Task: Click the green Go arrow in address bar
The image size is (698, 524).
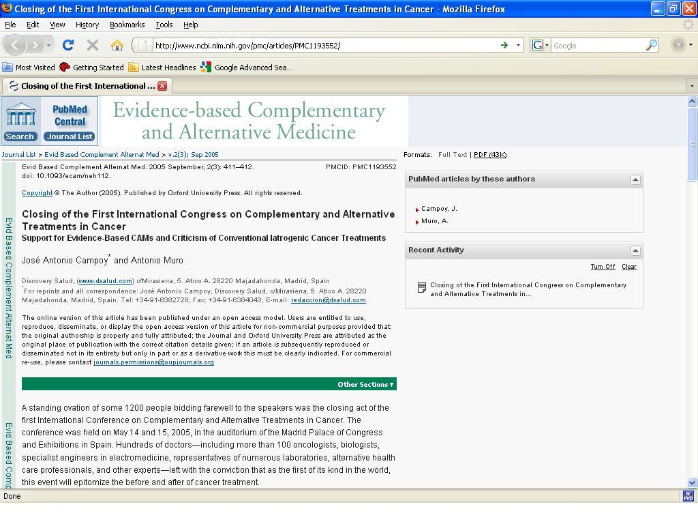Action: pyautogui.click(x=504, y=46)
